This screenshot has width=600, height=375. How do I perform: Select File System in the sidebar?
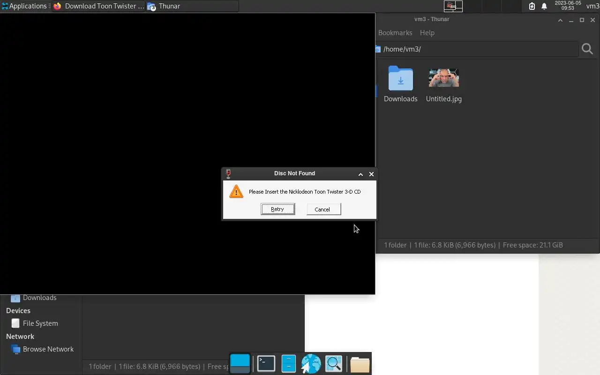40,323
